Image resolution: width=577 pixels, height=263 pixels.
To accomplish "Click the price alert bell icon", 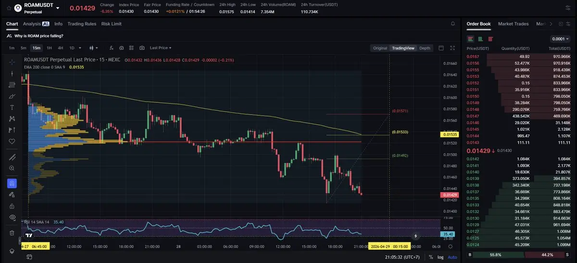I will point(452,24).
